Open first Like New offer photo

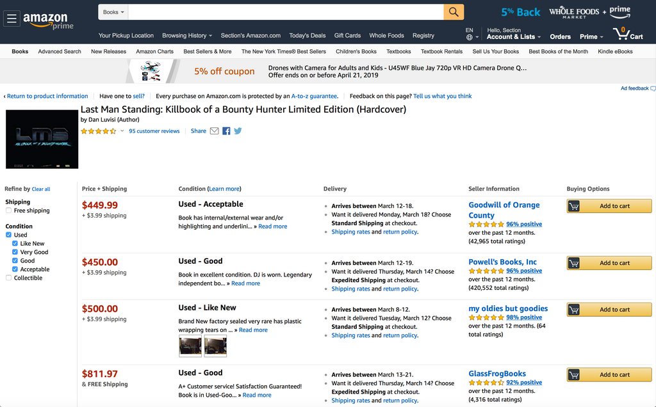(x=190, y=346)
